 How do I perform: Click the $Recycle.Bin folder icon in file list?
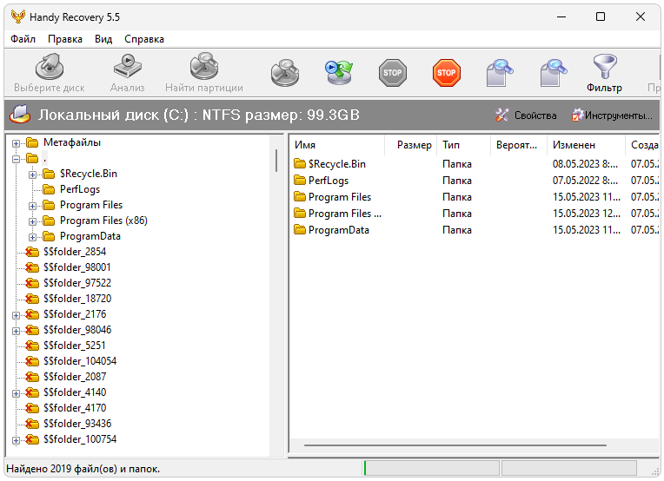click(x=300, y=164)
